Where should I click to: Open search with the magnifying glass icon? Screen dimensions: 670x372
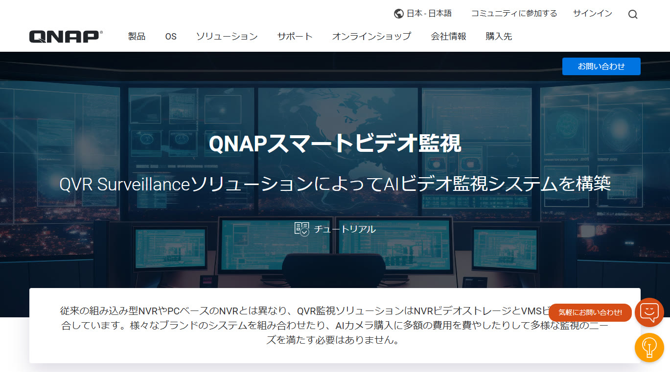(x=633, y=15)
